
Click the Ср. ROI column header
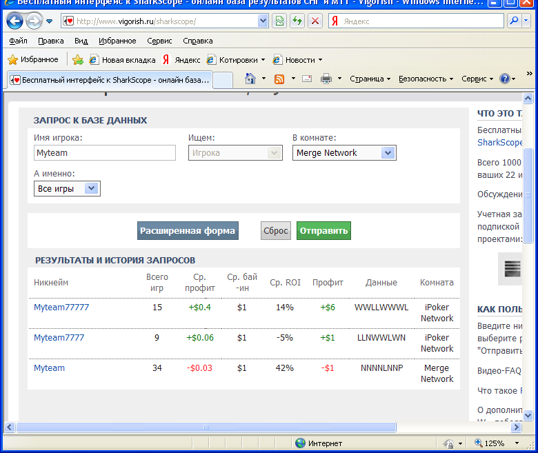(285, 283)
